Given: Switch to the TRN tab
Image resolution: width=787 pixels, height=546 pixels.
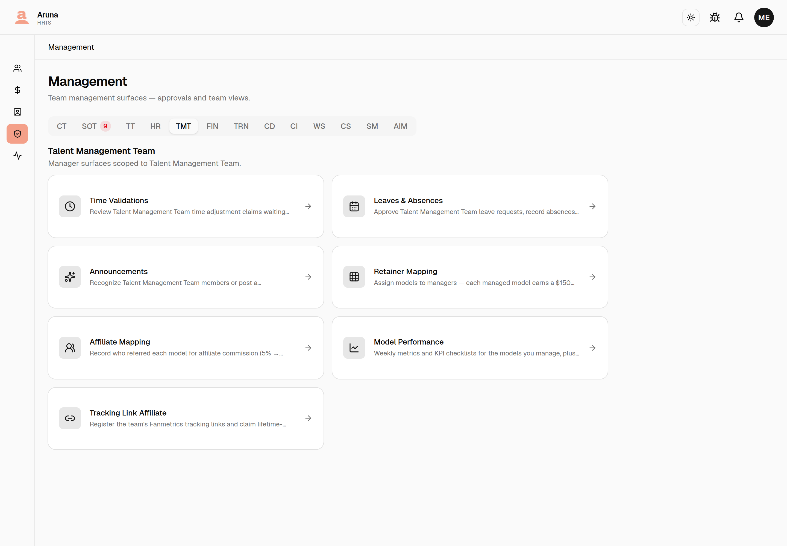Looking at the screenshot, I should 241,126.
